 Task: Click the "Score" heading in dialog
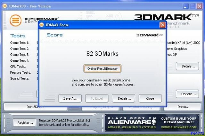click(x=55, y=35)
